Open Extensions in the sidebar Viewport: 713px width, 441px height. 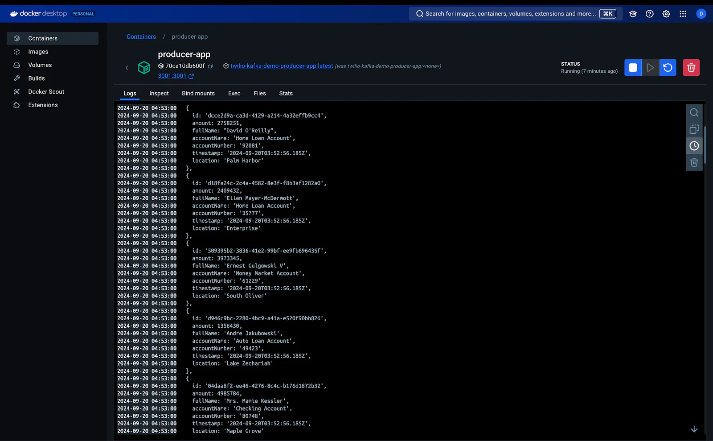(53, 105)
